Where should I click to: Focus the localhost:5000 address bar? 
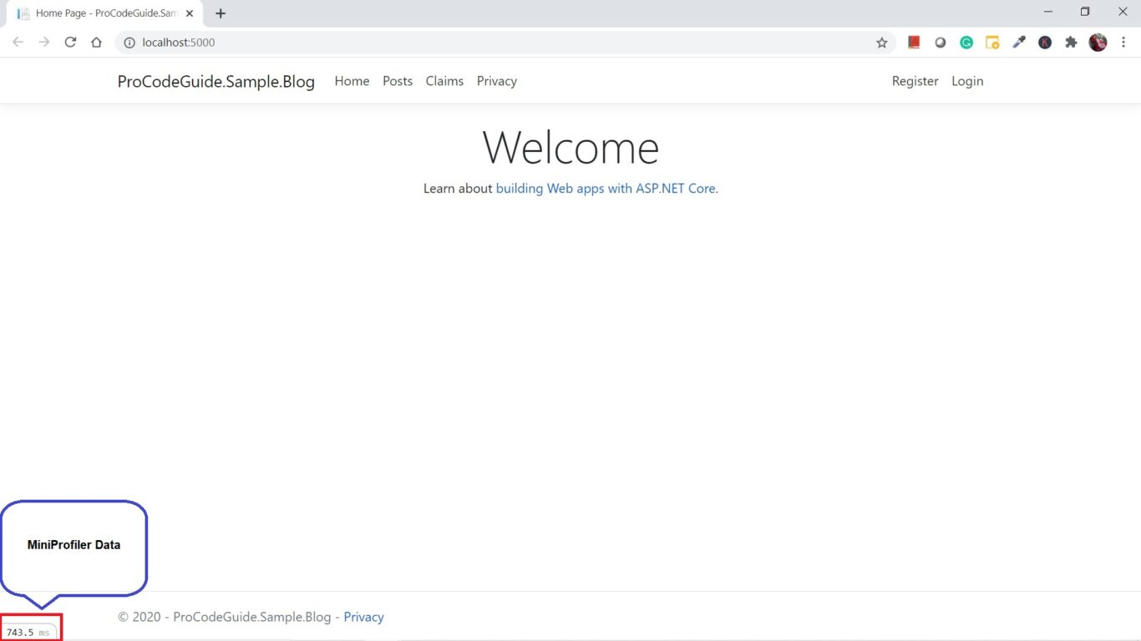point(501,43)
